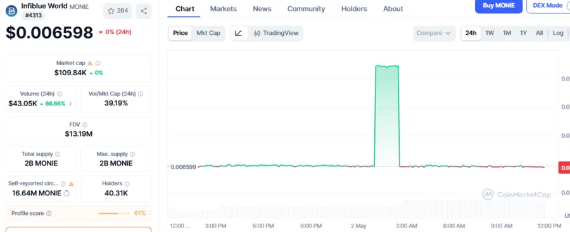Viewport: 570px width, 232px height.
Task: Open the Holders tab
Action: click(354, 9)
